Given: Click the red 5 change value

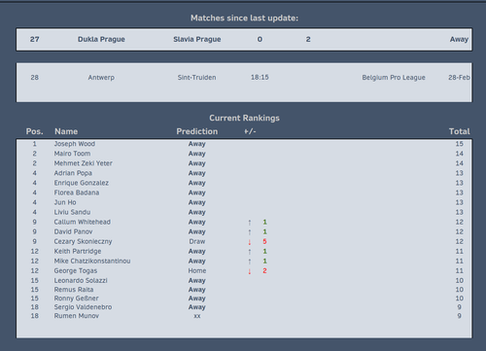Looking at the screenshot, I should click(x=264, y=241).
